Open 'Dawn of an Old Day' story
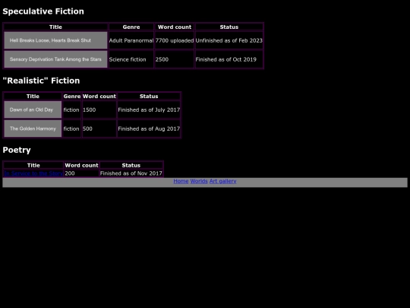This screenshot has width=410, height=308. (33, 110)
